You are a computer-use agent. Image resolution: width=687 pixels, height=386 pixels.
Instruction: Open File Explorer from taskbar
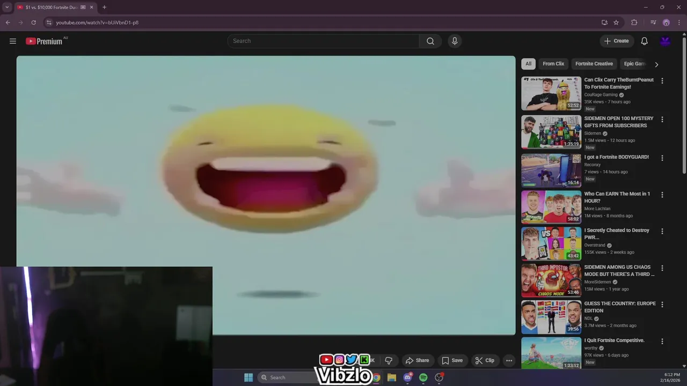coord(392,377)
